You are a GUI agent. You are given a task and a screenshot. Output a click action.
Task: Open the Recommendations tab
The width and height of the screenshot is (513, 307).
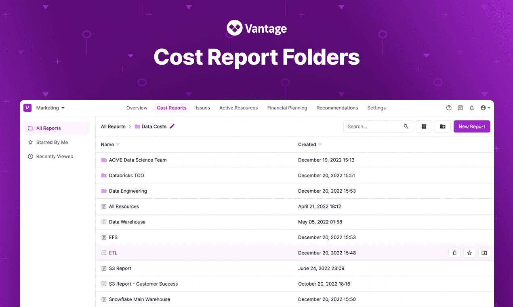coord(337,108)
